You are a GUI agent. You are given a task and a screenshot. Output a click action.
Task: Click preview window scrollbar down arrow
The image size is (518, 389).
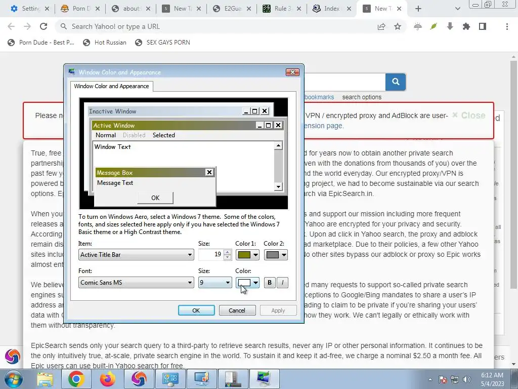pos(278,187)
